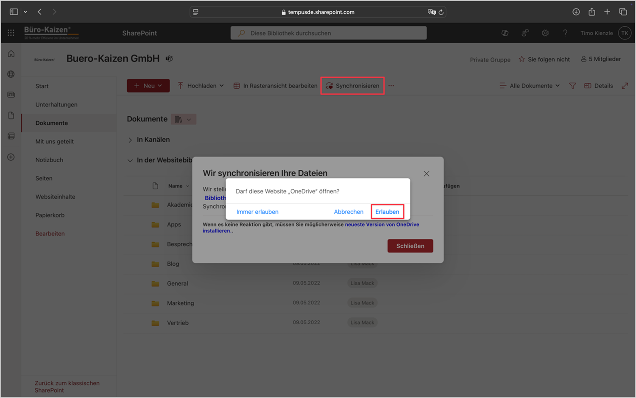Click the '5 Mitglieder' members link
This screenshot has width=636, height=398.
(601, 59)
